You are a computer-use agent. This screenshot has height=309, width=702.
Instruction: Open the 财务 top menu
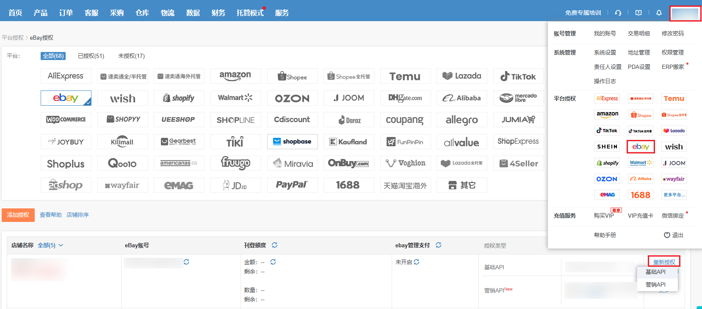[x=218, y=13]
